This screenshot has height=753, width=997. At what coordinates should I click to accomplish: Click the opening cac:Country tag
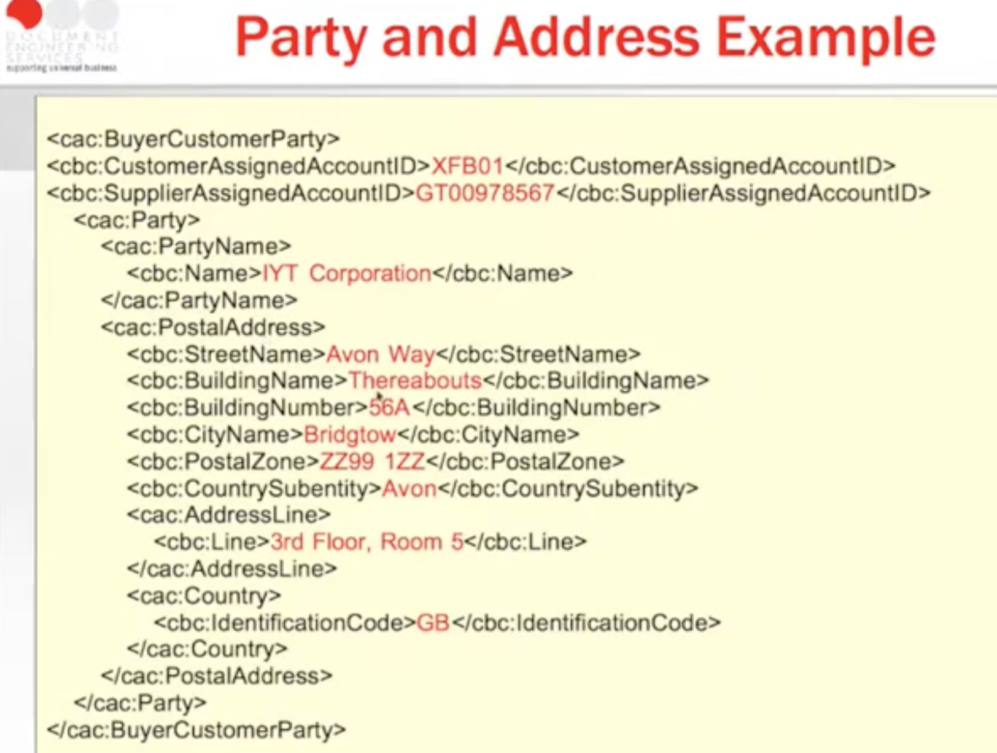(x=204, y=596)
